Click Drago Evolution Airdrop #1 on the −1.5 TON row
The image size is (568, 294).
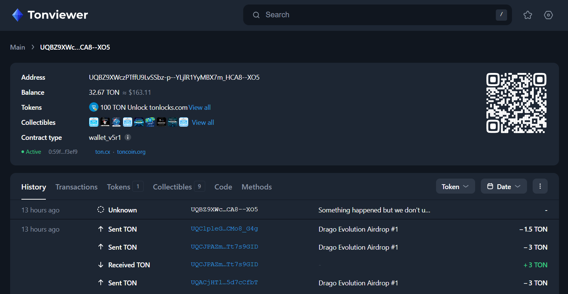[x=358, y=229]
